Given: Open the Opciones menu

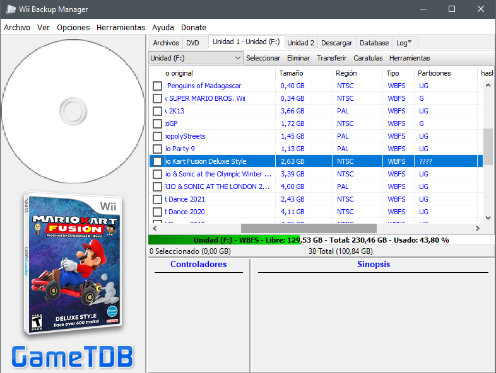Looking at the screenshot, I should [73, 28].
